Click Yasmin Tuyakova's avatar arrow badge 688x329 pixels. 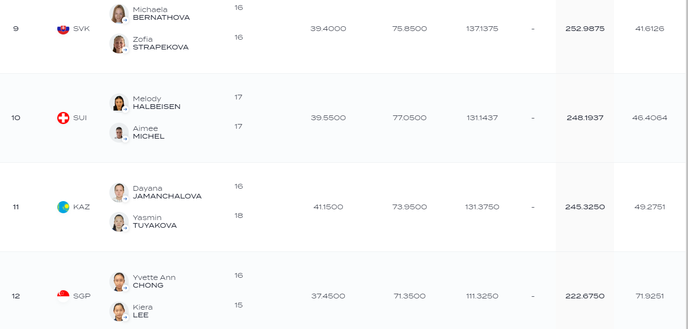coord(125,228)
